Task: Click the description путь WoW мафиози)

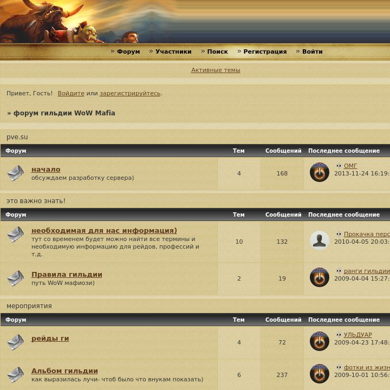Action: [x=63, y=283]
